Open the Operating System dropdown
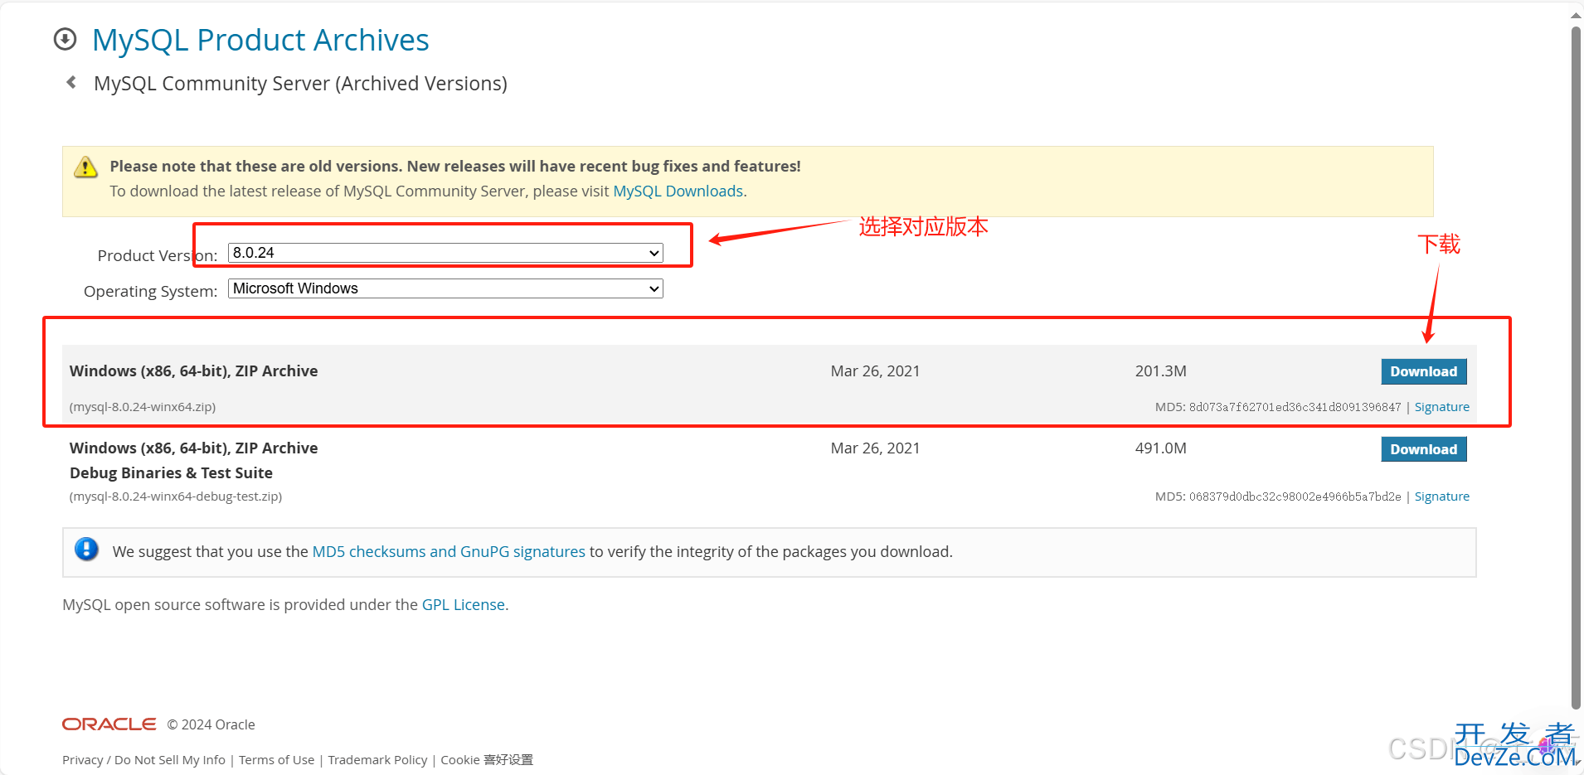The image size is (1584, 775). [x=445, y=288]
